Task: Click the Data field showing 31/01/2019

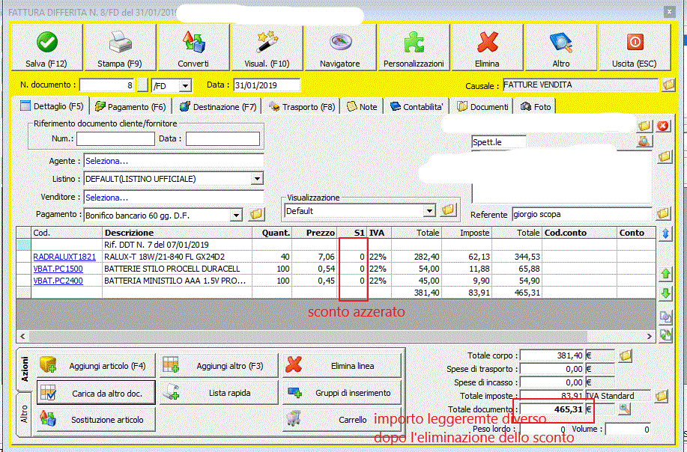Action: (267, 85)
